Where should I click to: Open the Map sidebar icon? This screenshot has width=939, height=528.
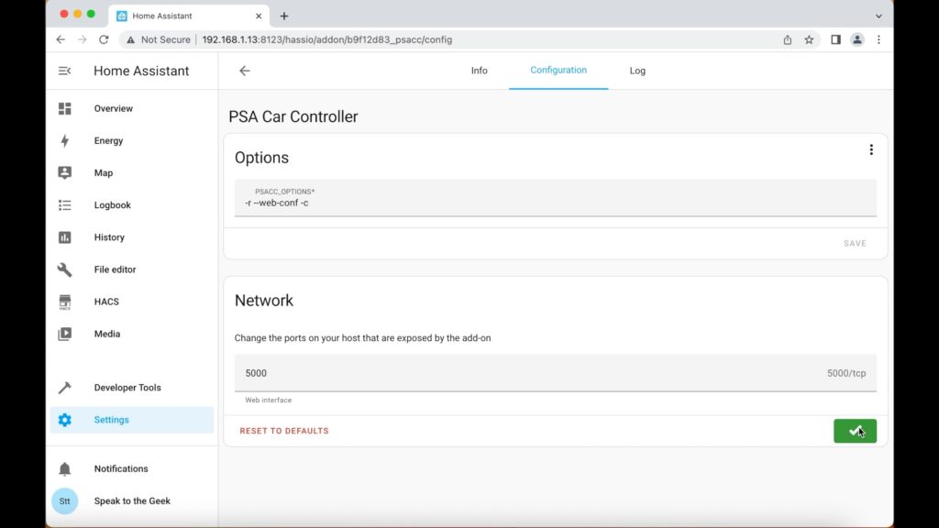pyautogui.click(x=65, y=173)
